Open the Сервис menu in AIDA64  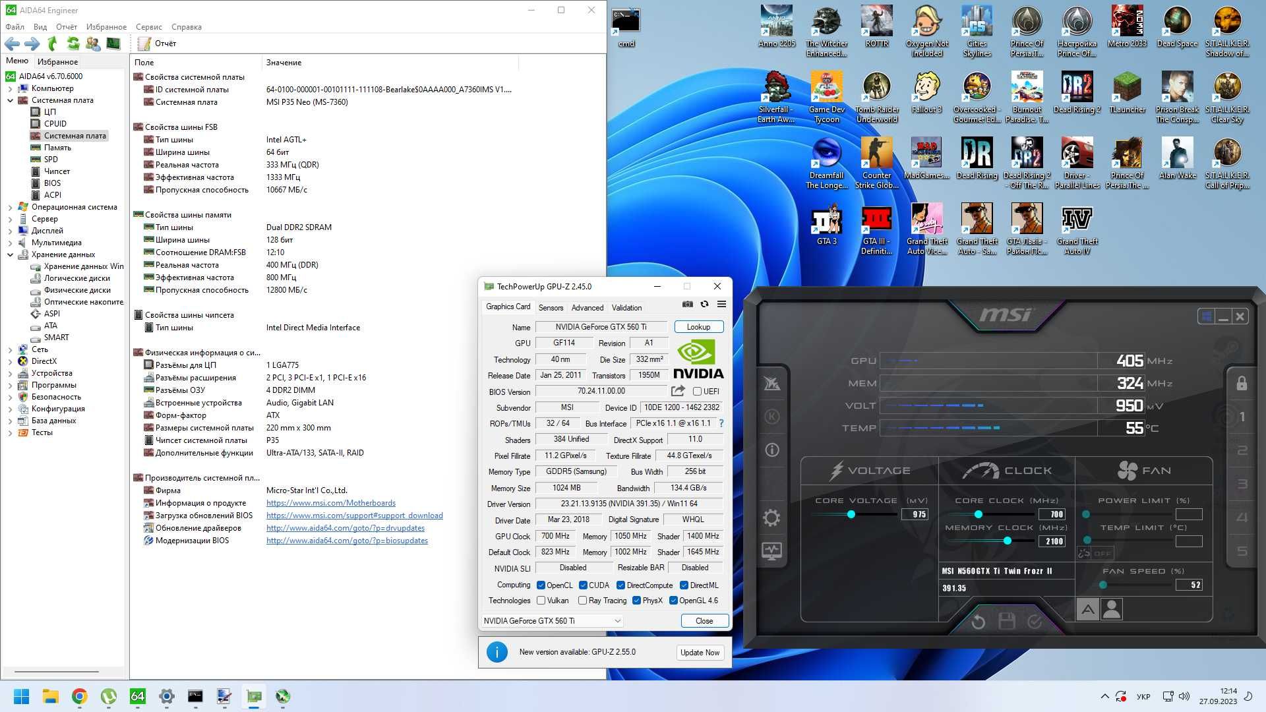tap(149, 27)
